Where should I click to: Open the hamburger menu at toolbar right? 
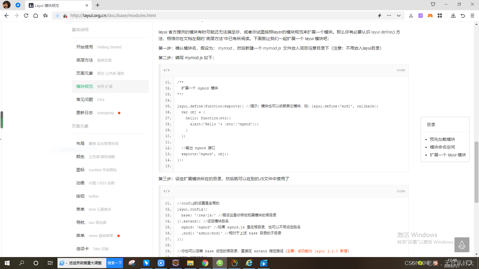pyautogui.click(x=472, y=16)
